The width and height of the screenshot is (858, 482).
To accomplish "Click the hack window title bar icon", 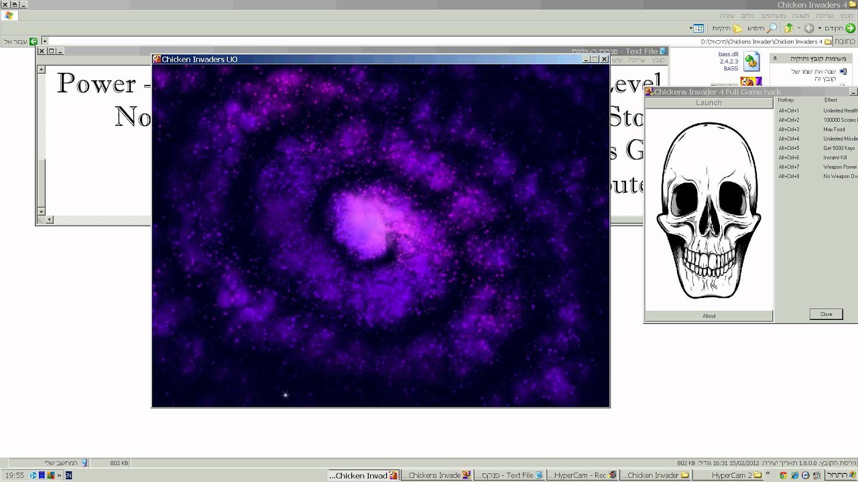I will pyautogui.click(x=649, y=92).
